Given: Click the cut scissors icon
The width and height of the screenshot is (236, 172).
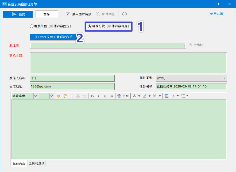Looking at the screenshot, I should point(78,96).
